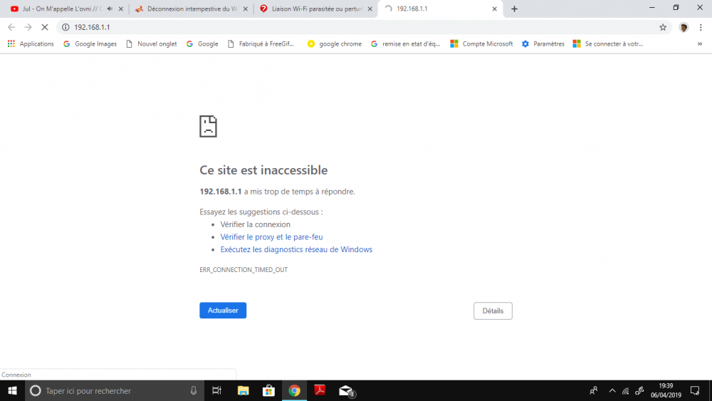This screenshot has height=401, width=712.
Task: Go forward to next page
Action: click(x=28, y=27)
